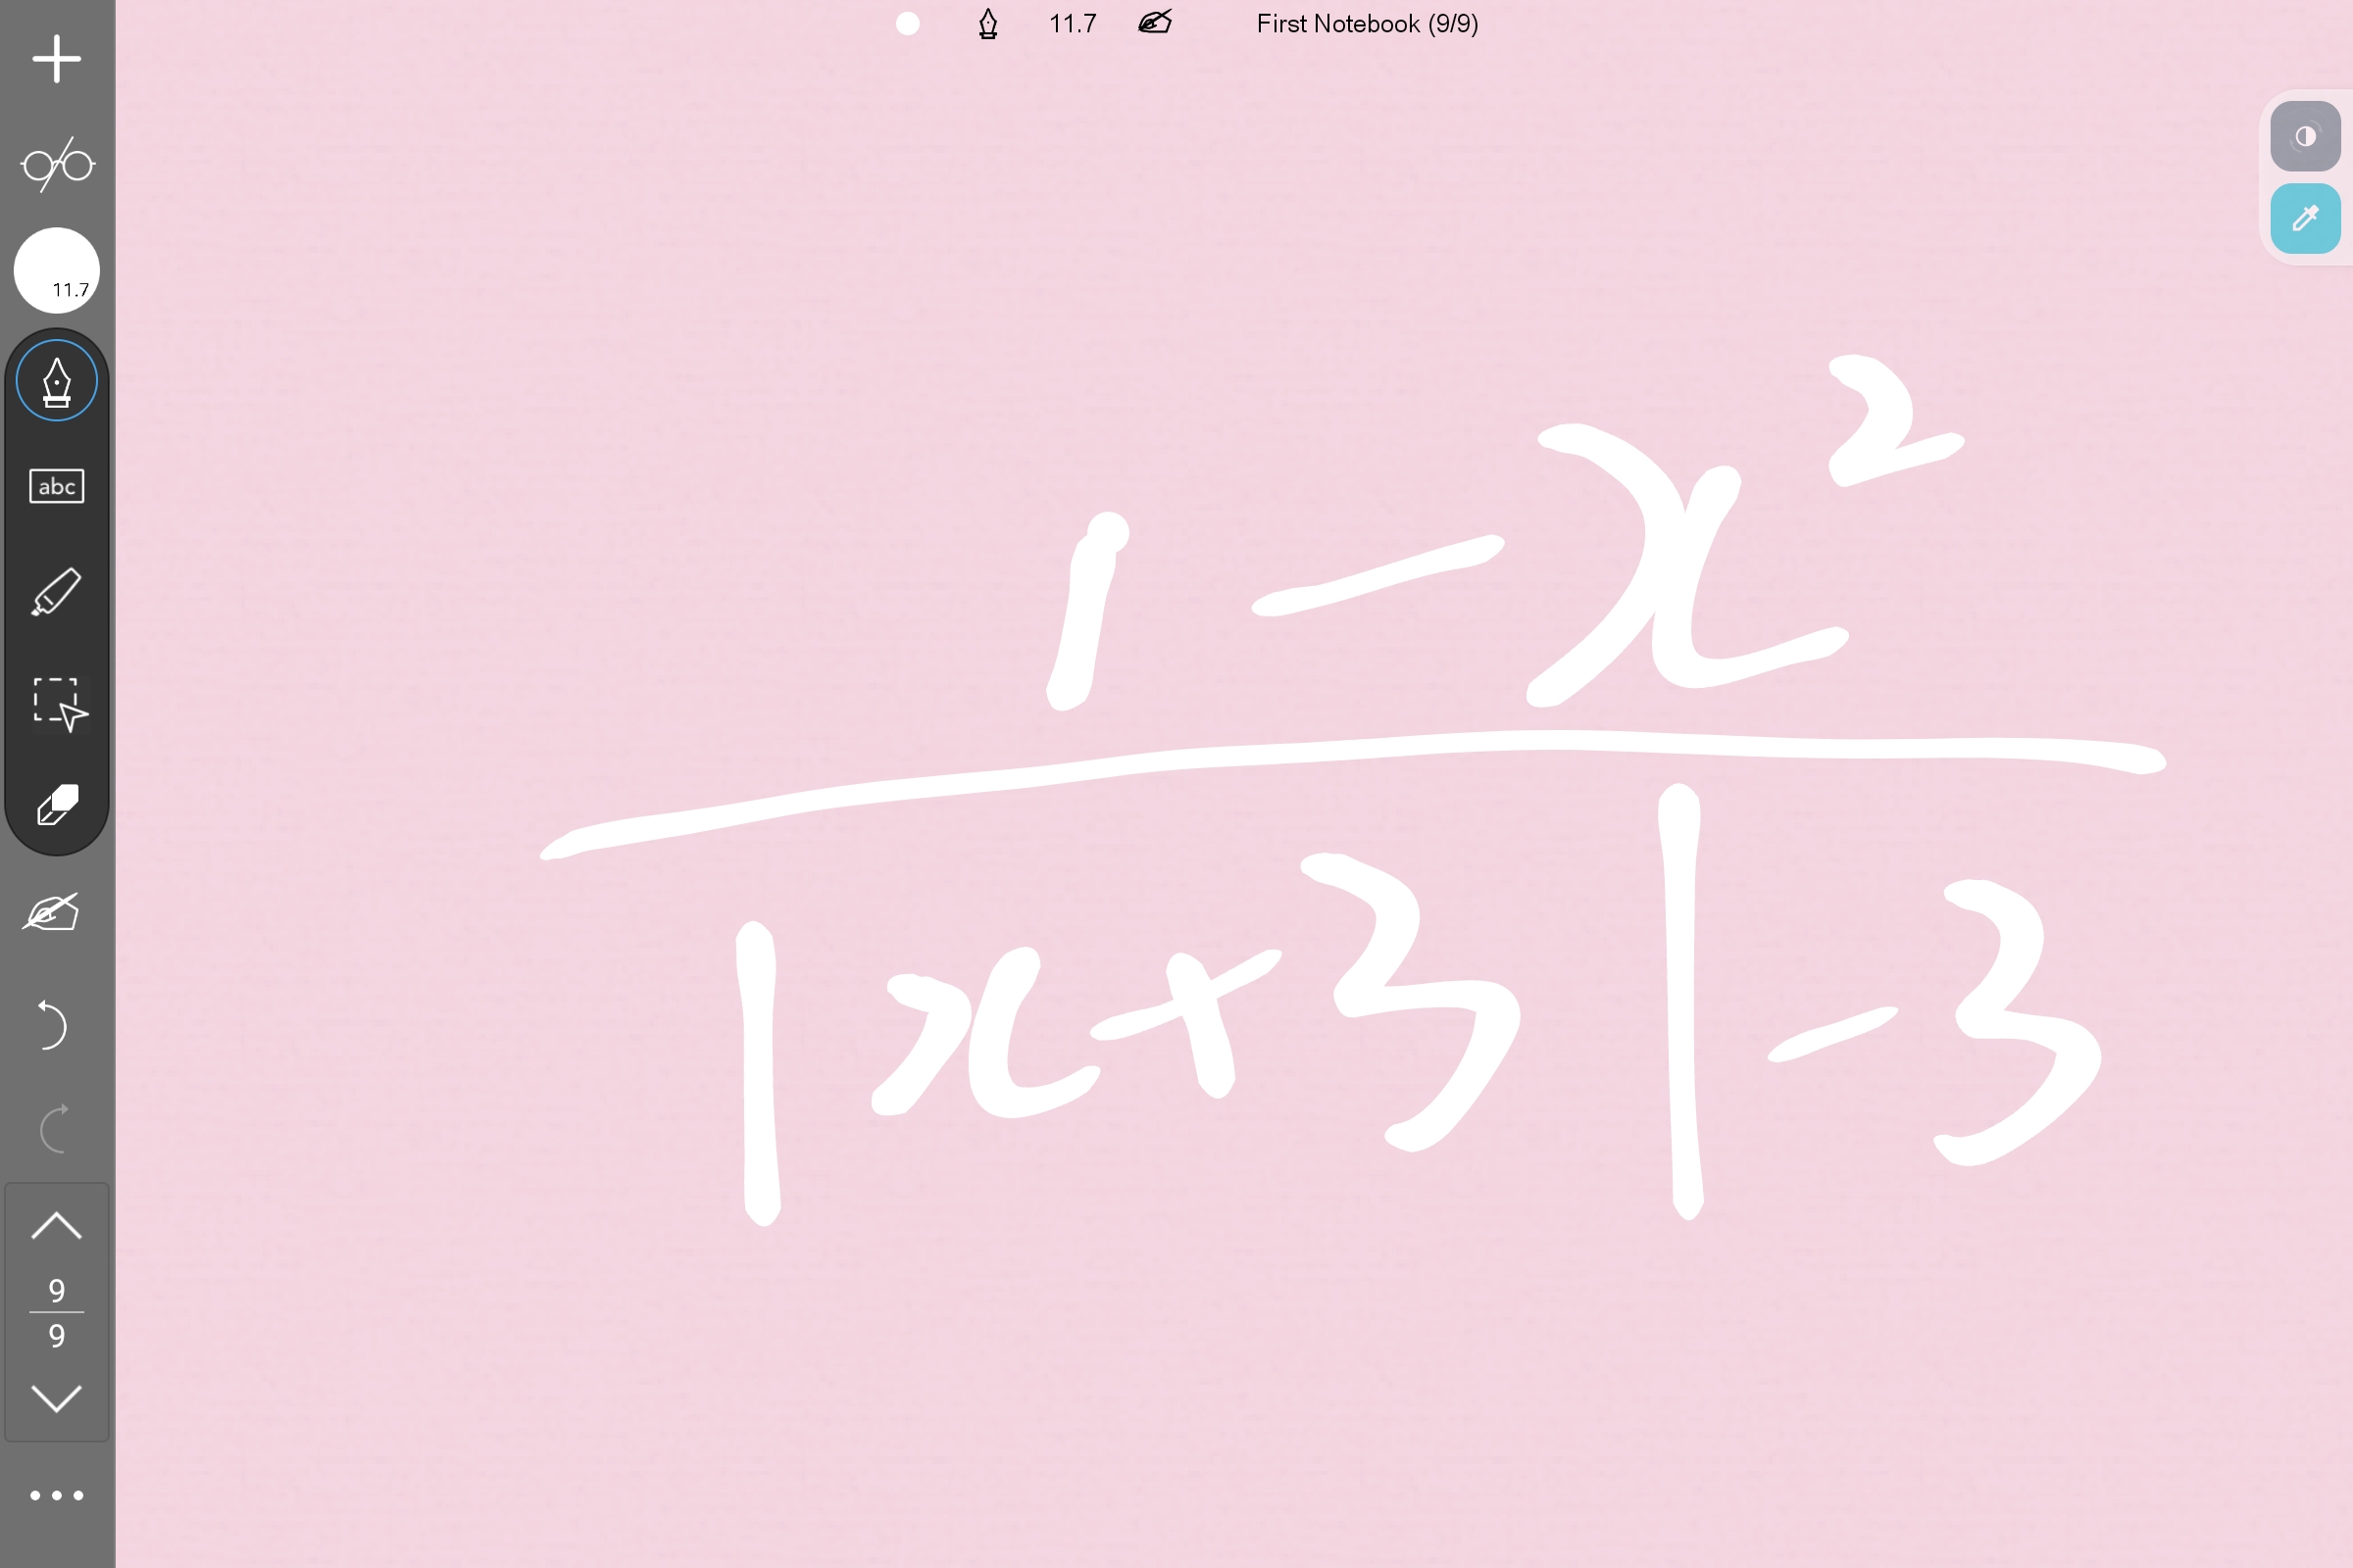Undo the last stroke
Screen dimensions: 2353x1568
pyautogui.click(x=52, y=1025)
